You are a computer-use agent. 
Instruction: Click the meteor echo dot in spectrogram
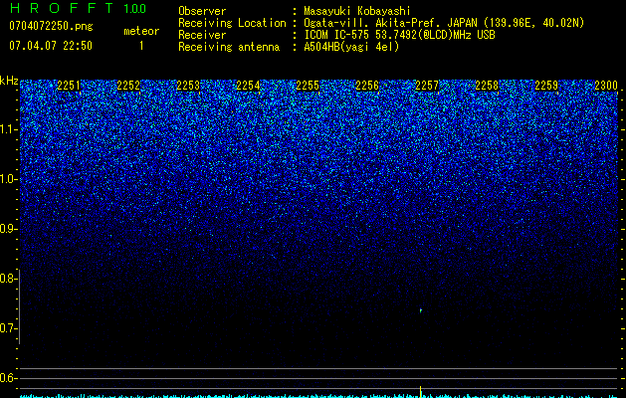[x=420, y=310]
